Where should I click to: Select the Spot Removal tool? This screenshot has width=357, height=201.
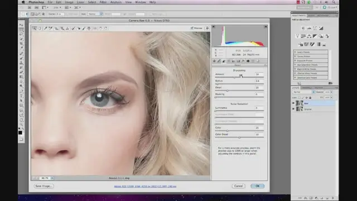73,28
